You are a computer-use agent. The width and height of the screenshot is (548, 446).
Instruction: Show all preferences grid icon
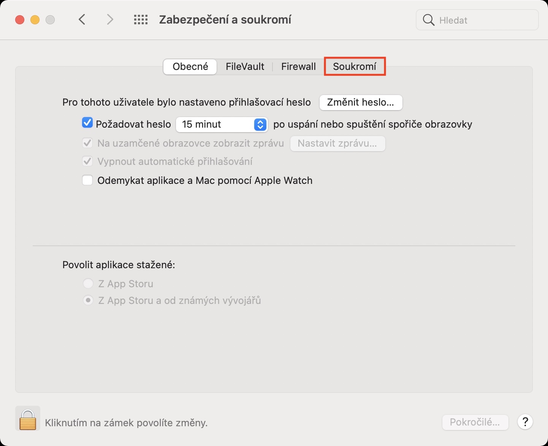[x=141, y=20]
